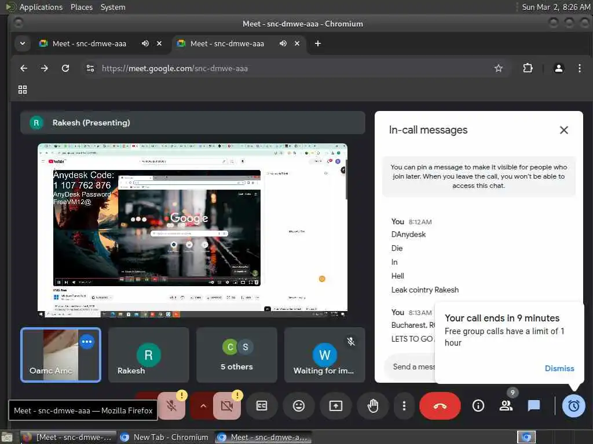Screen dimensions: 593x444
Task: Turn on the camera button
Action: 227,406
